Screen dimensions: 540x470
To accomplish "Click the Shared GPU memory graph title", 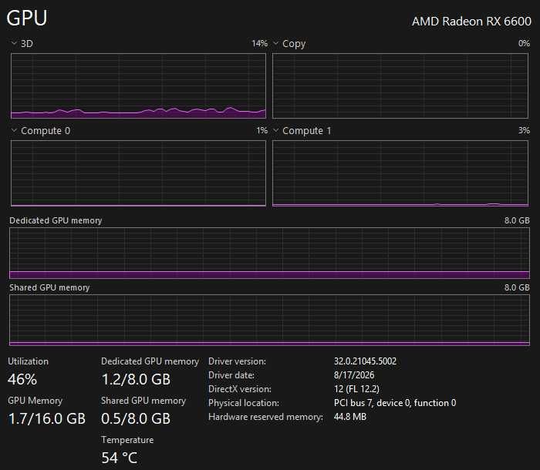I will point(49,287).
